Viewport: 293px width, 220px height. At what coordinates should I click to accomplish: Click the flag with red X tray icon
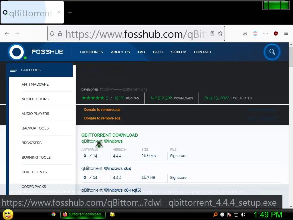point(229,215)
